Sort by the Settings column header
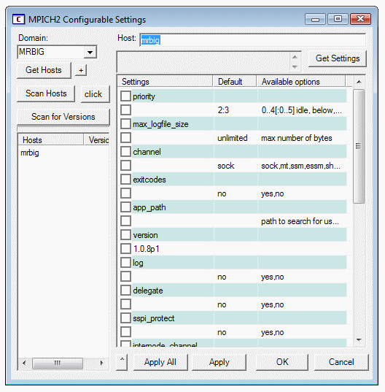 click(165, 82)
